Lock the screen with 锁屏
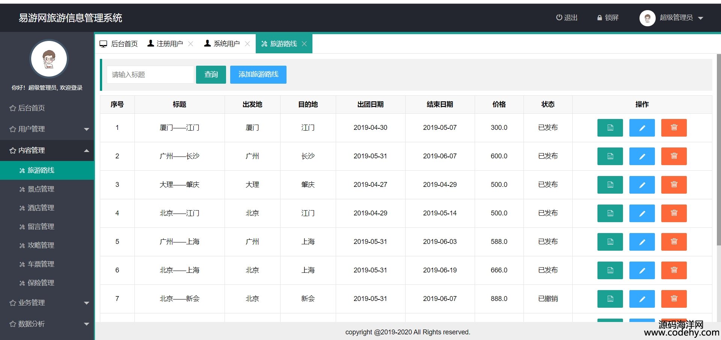The image size is (721, 340). point(608,18)
